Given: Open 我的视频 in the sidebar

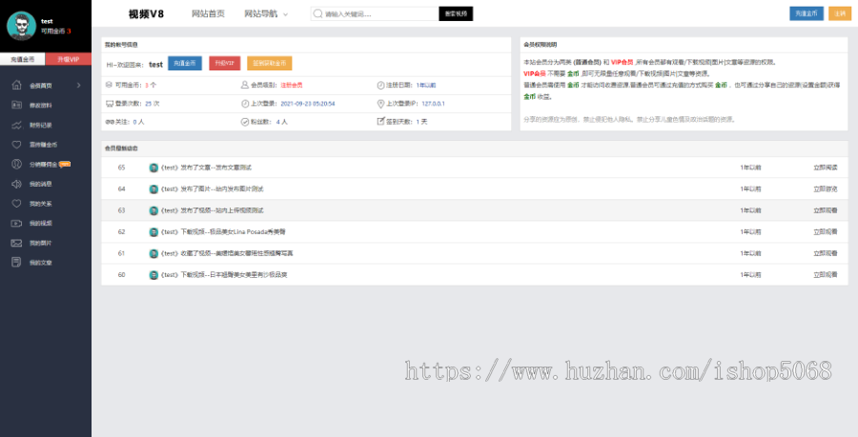Looking at the screenshot, I should (40, 224).
